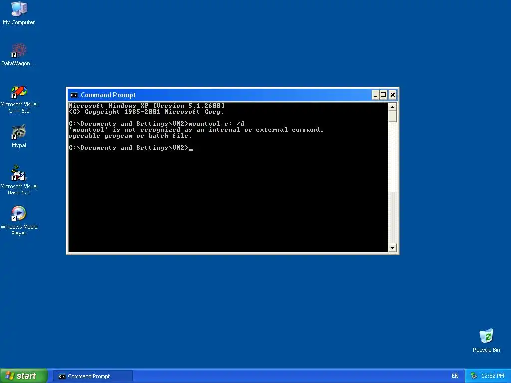Click the 'Microsoft Windows XP [Version 5.1.2600]' line
Image resolution: width=511 pixels, height=383 pixels.
pos(146,106)
